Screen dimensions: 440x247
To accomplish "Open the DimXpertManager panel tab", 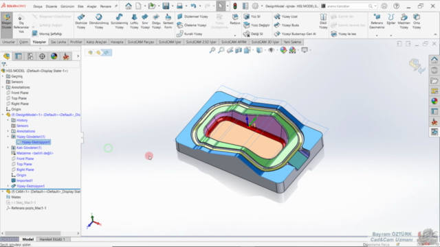I will [42, 56].
